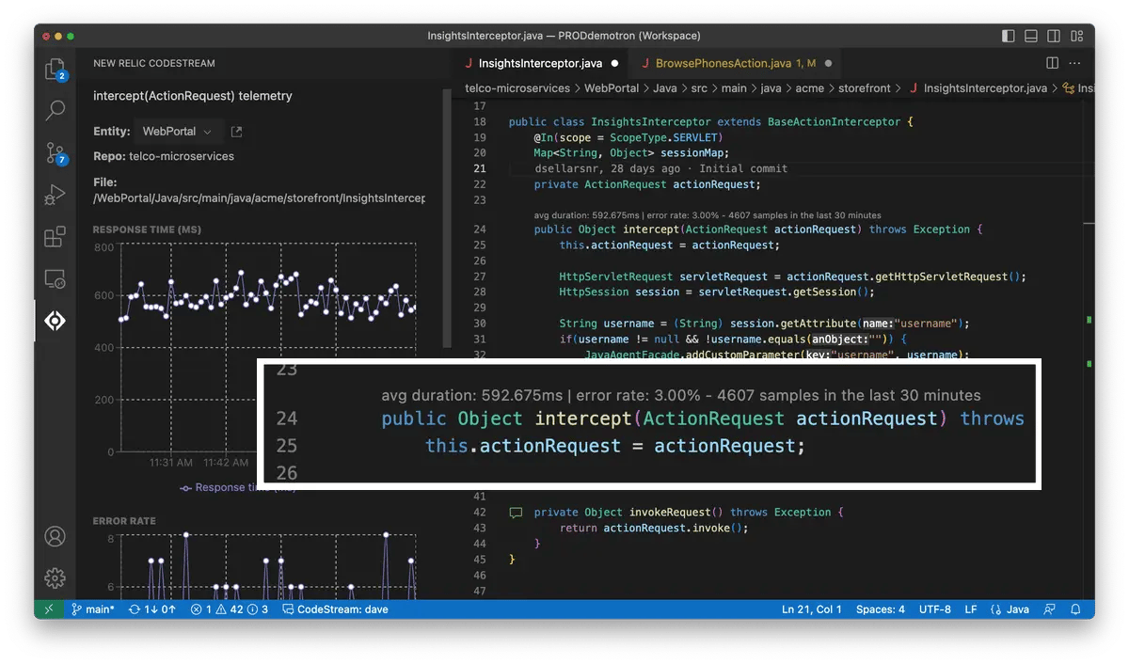Click the NEW RELIC CODESTREAM panel header
1129x664 pixels.
tap(154, 63)
